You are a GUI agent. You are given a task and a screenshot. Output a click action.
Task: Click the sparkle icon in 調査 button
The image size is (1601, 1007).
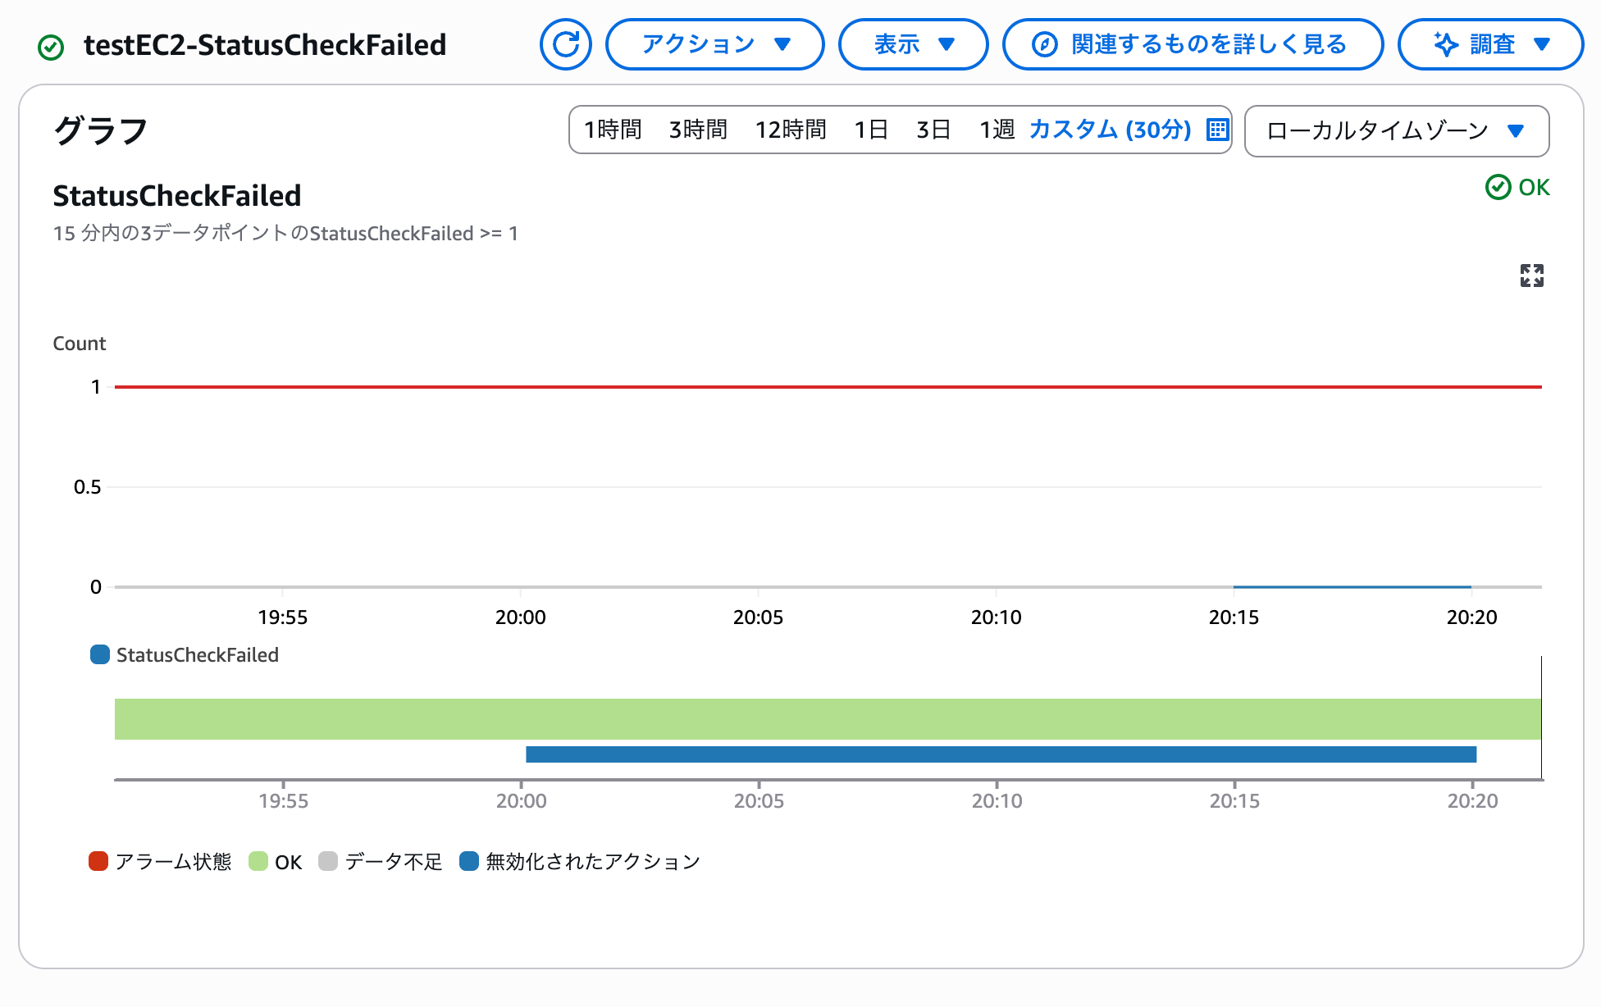[x=1445, y=44]
